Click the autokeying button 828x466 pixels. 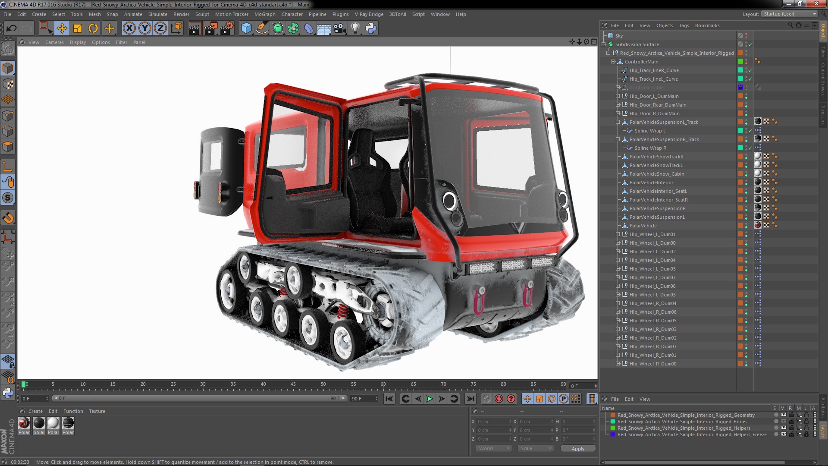click(499, 399)
